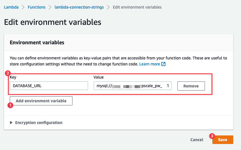This screenshot has height=150, width=241.
Task: Go to the Functions breadcrumb link
Action: 37,7
